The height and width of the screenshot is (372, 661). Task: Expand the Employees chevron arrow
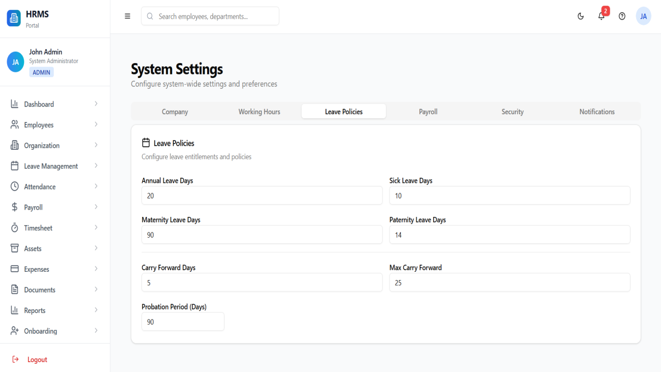(x=96, y=125)
